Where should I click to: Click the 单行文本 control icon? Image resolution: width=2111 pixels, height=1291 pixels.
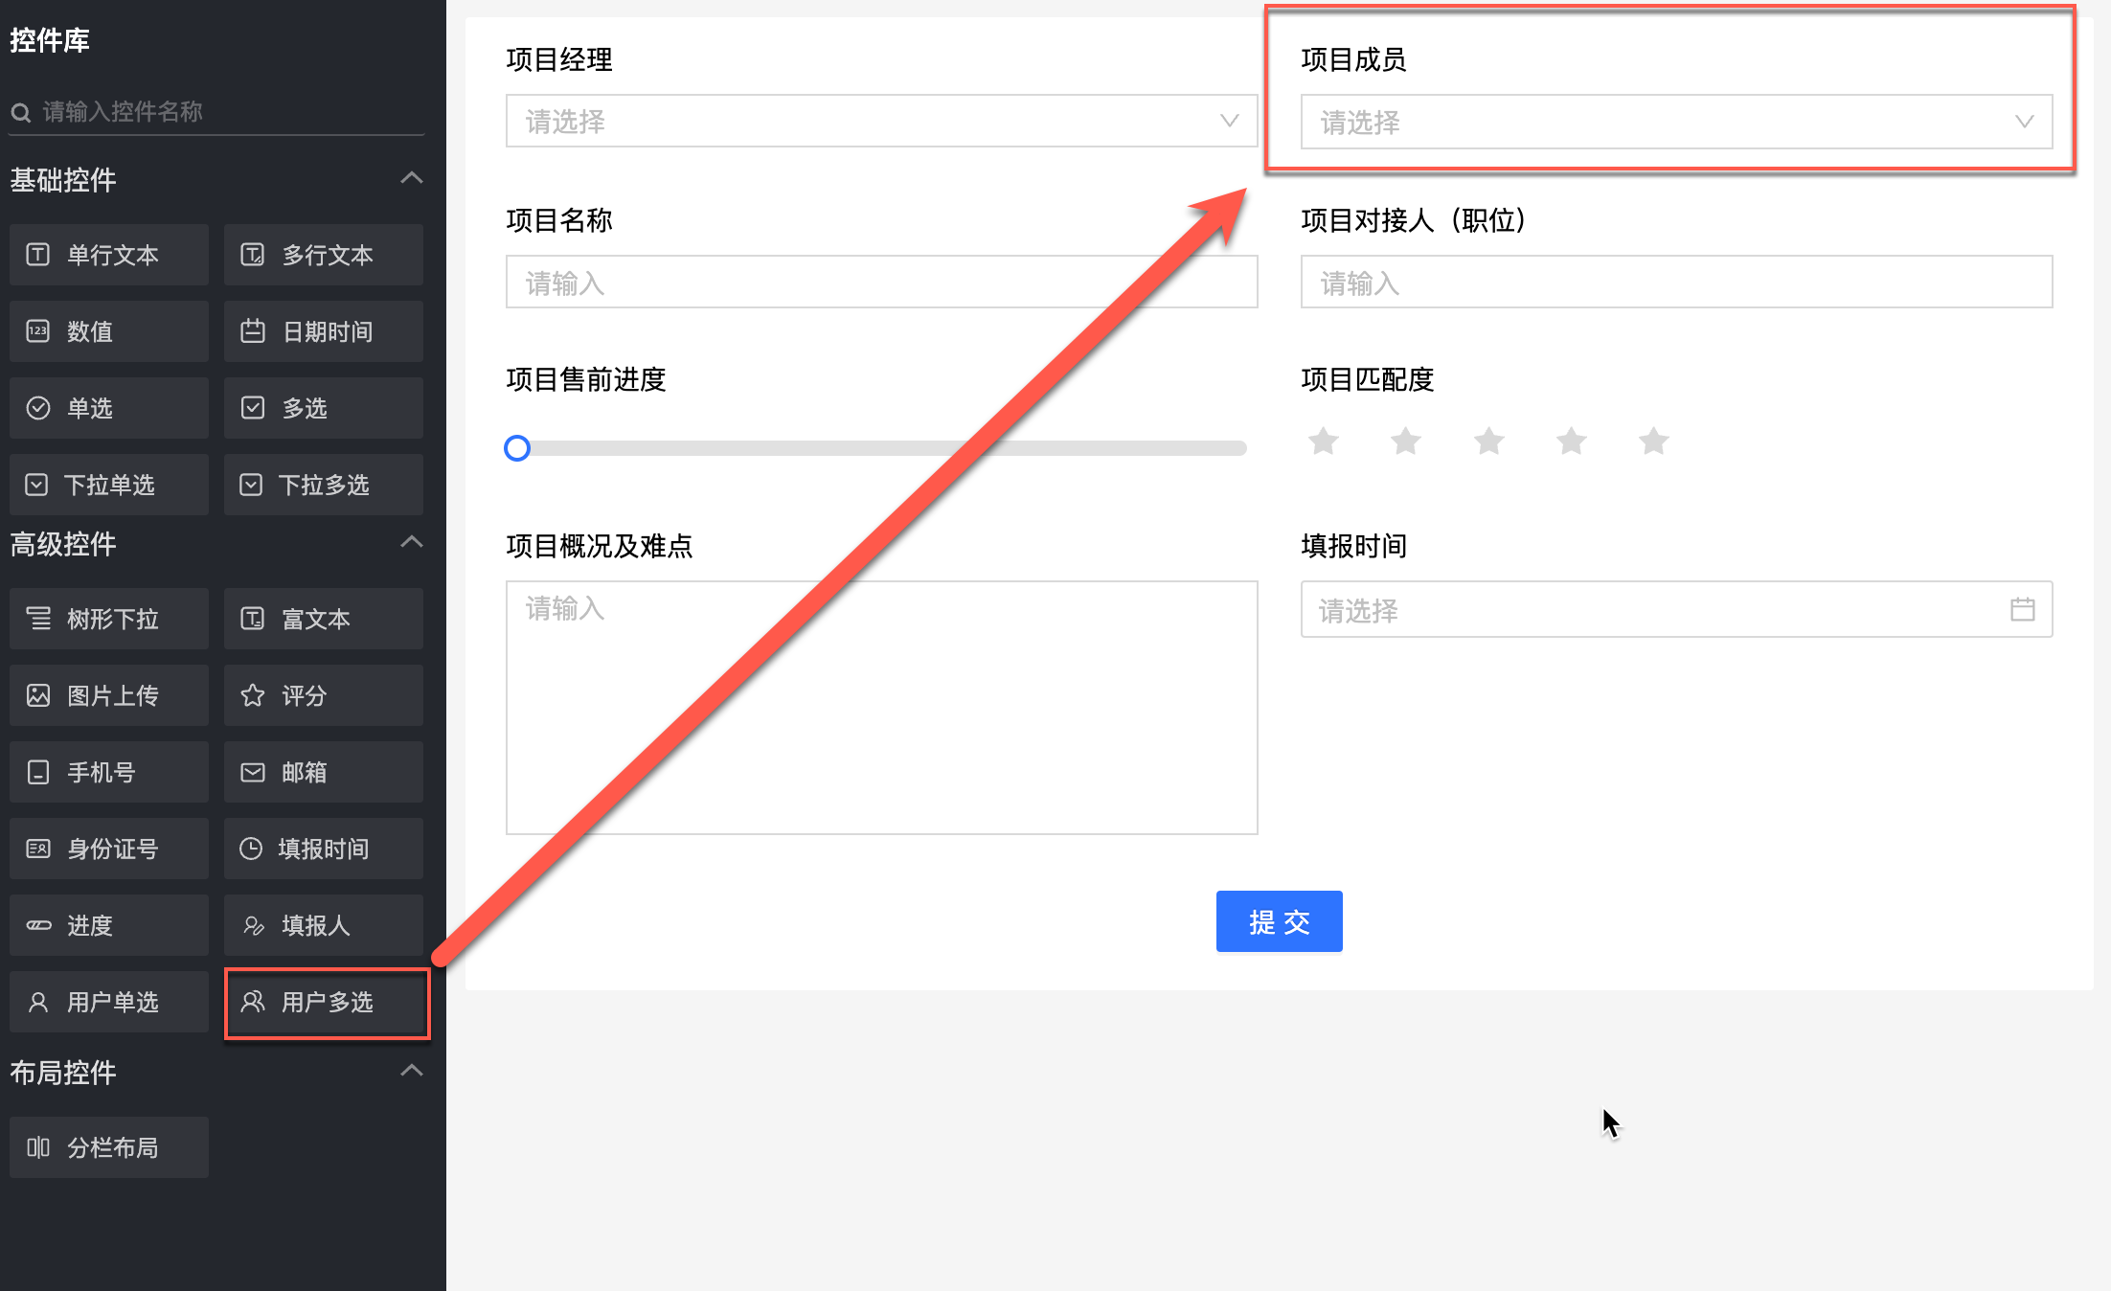tap(37, 255)
